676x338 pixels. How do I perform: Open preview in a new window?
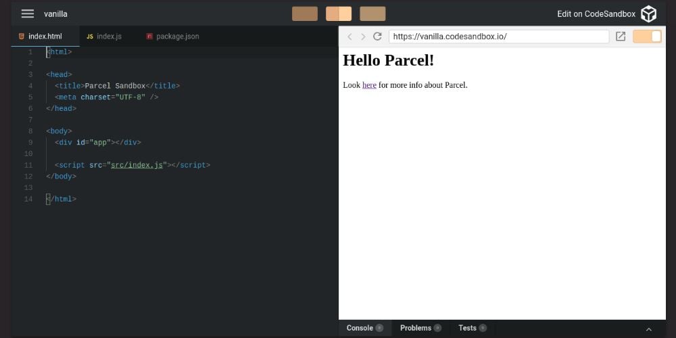pos(621,37)
